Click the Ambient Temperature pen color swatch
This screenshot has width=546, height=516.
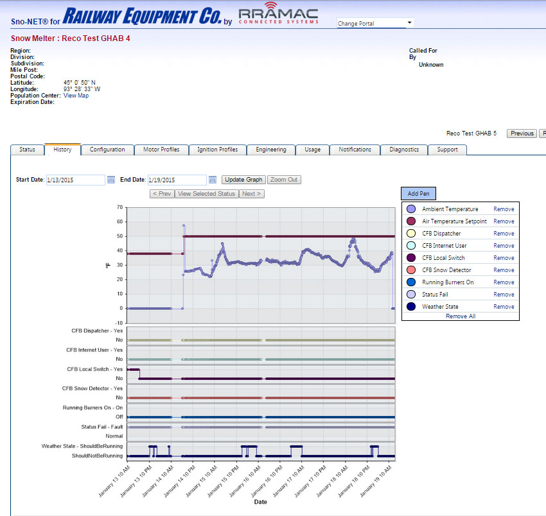pos(411,209)
